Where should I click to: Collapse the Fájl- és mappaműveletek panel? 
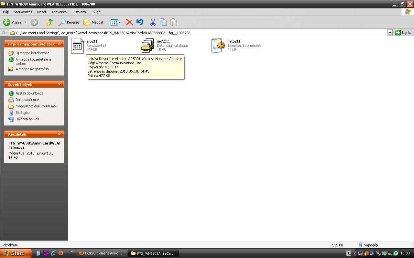(59, 44)
